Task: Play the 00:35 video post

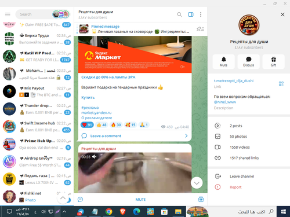Action: click(x=135, y=172)
